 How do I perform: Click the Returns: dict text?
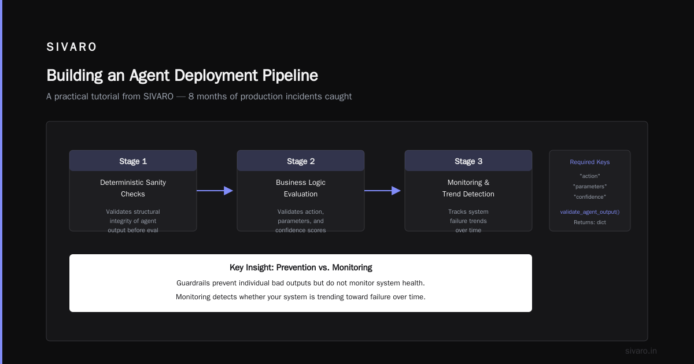coord(590,222)
